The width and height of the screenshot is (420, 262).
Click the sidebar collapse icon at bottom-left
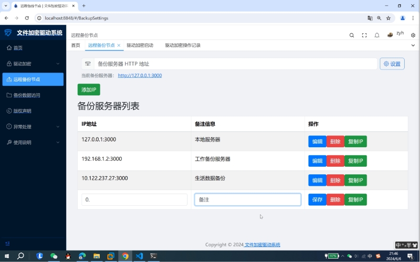pyautogui.click(x=7, y=243)
